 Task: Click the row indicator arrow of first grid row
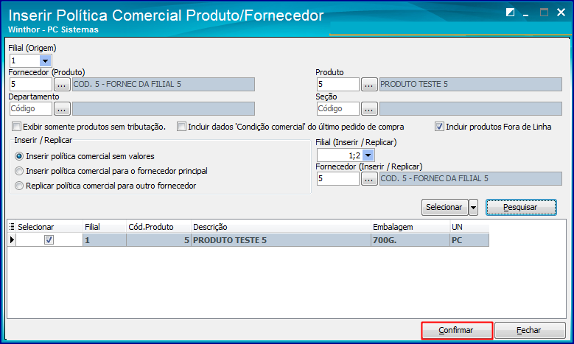click(12, 240)
